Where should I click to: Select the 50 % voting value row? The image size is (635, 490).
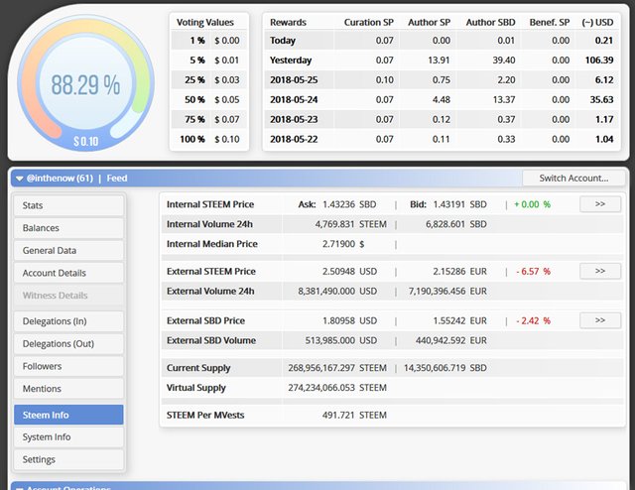pos(209,99)
